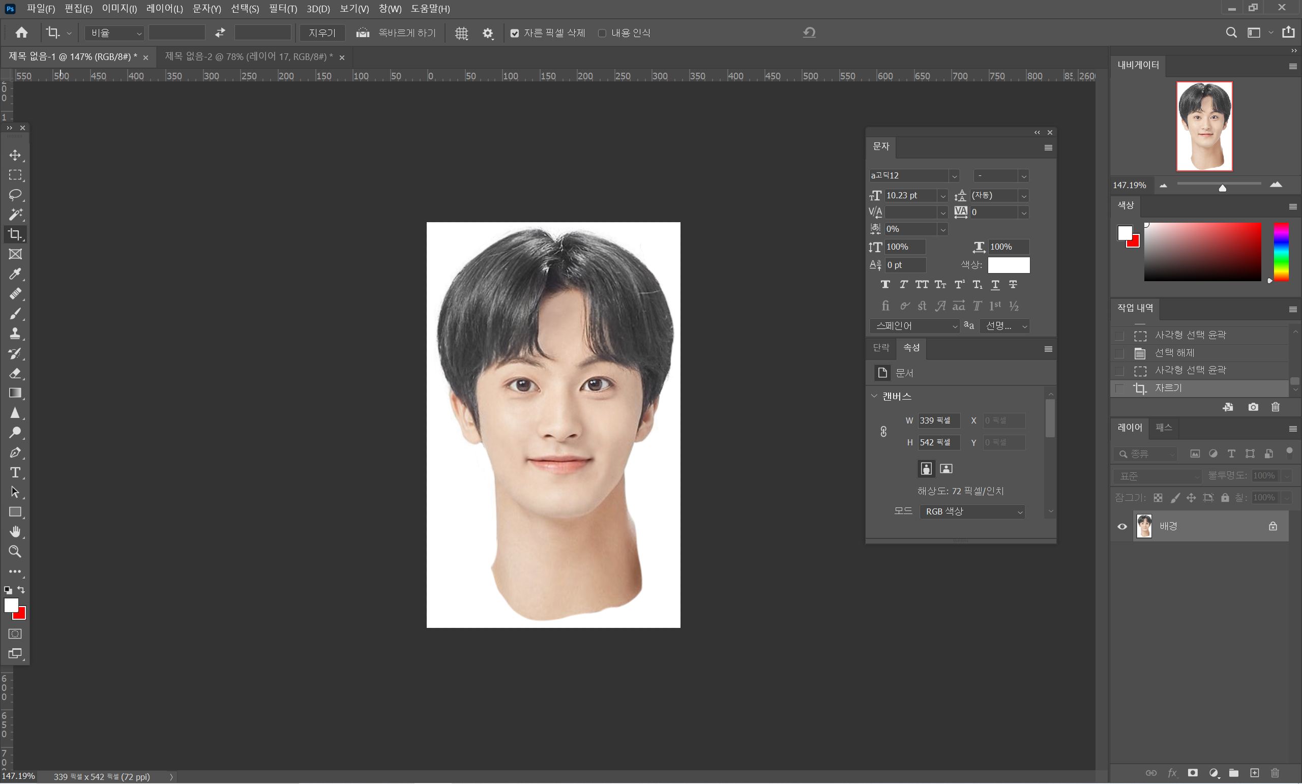Open the RGB 색상 mode dropdown

tap(972, 512)
